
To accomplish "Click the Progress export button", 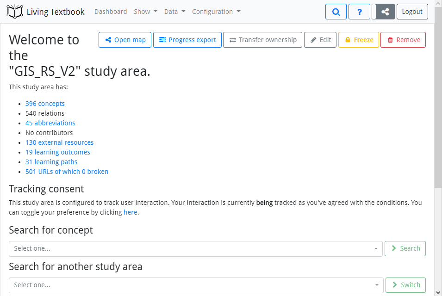I will [x=187, y=40].
